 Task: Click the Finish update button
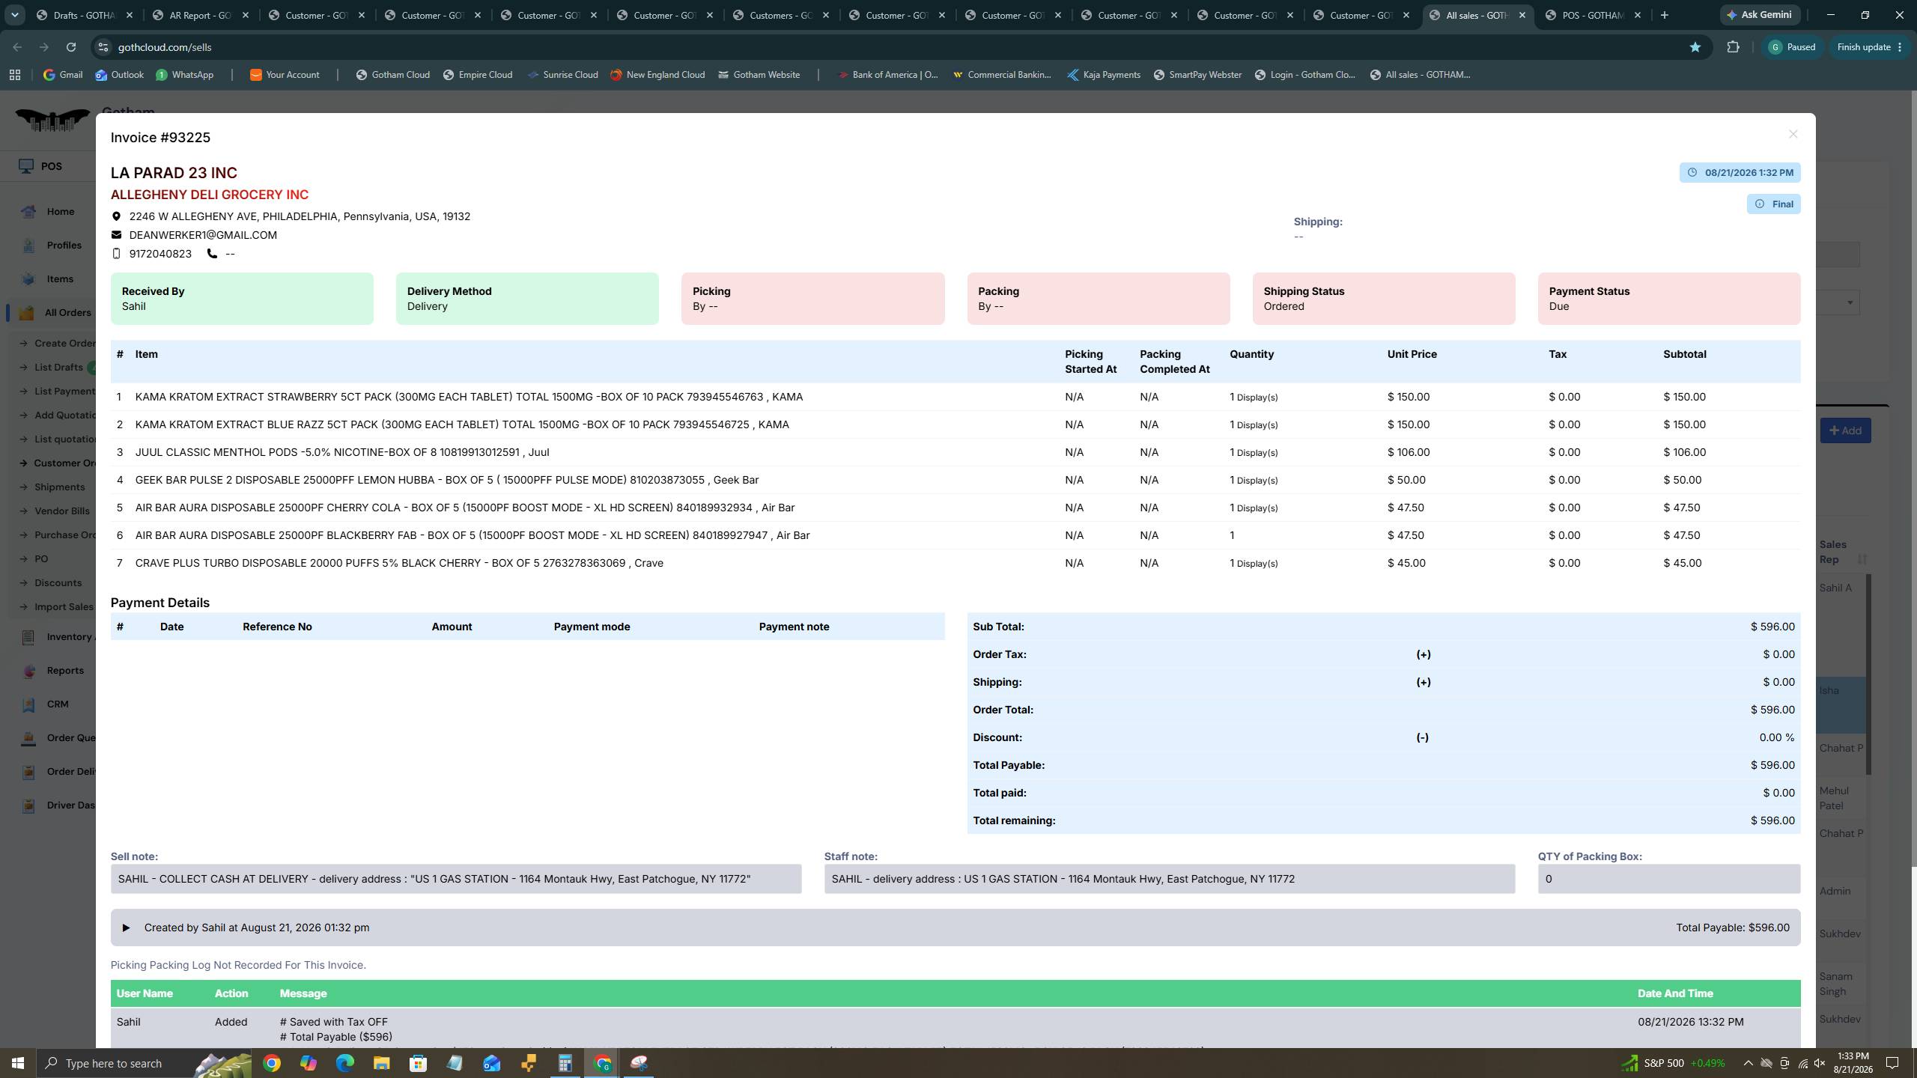[1870, 47]
